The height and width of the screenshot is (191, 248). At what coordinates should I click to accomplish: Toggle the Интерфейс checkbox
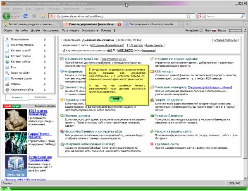point(201,30)
